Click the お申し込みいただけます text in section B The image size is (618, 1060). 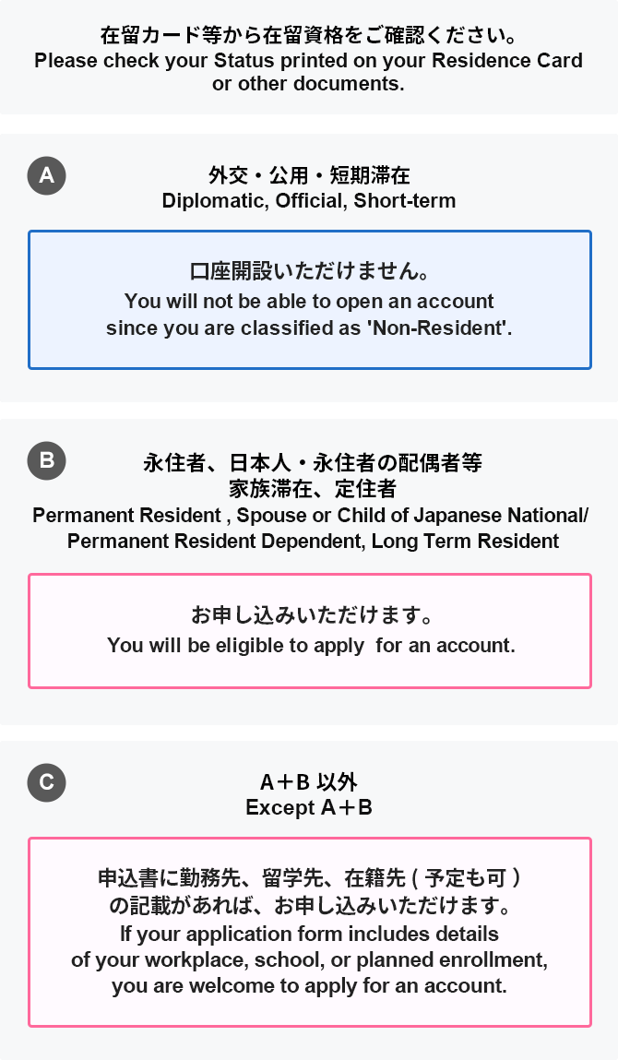[x=311, y=615]
